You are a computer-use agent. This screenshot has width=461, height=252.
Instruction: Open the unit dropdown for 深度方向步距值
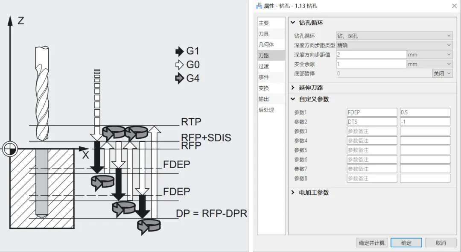pyautogui.click(x=430, y=55)
